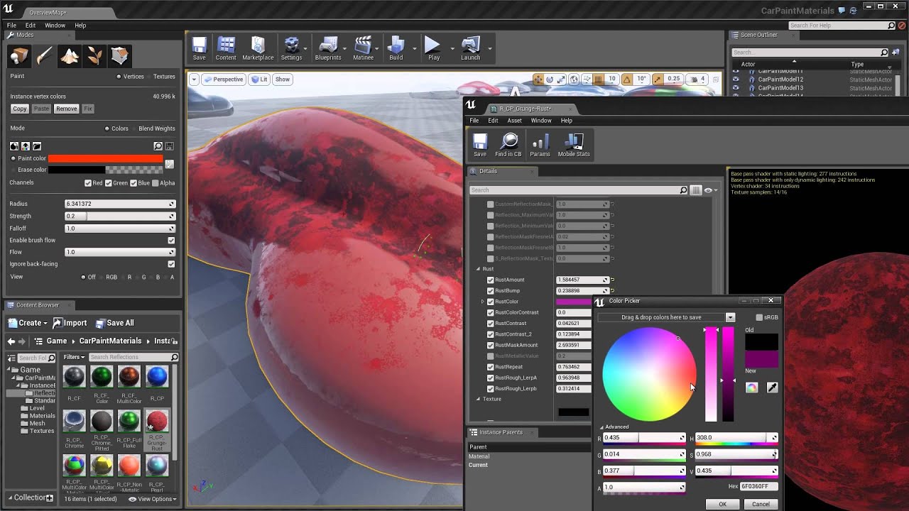Click Cancel in the Color Picker
909x511 pixels.
pyautogui.click(x=761, y=504)
